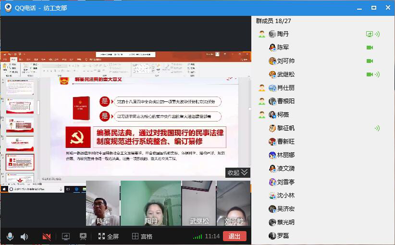The height and width of the screenshot is (245, 395).
Task: Click 黎征帆's speaking sound indicator
Action: click(377, 128)
